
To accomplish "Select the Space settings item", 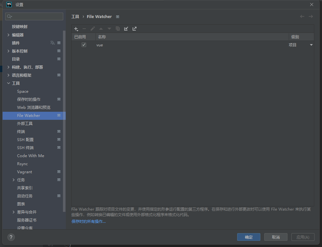I will 23,91.
